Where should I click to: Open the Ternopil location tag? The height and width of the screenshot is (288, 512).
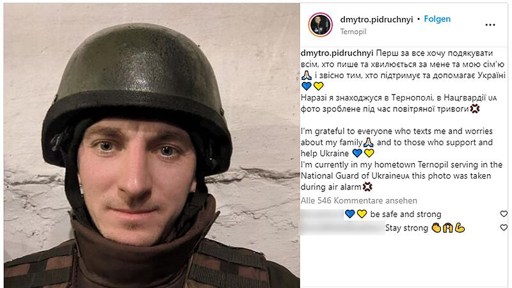pyautogui.click(x=353, y=31)
